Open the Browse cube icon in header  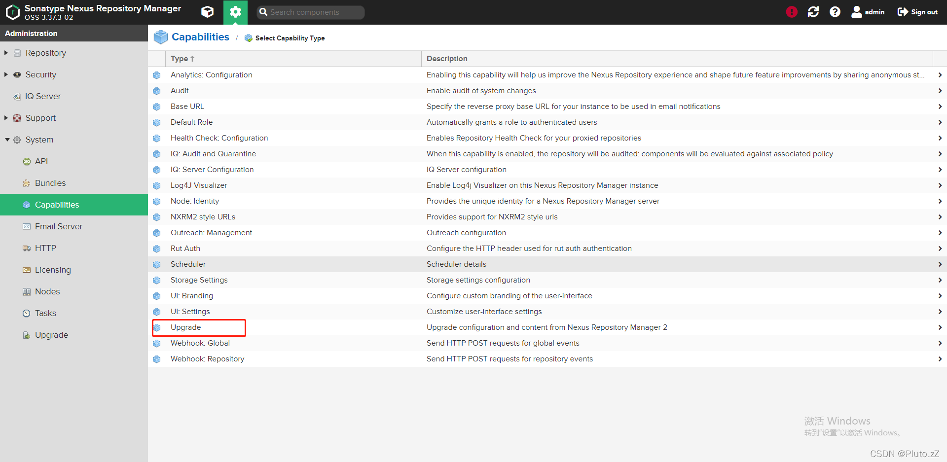pyautogui.click(x=208, y=12)
